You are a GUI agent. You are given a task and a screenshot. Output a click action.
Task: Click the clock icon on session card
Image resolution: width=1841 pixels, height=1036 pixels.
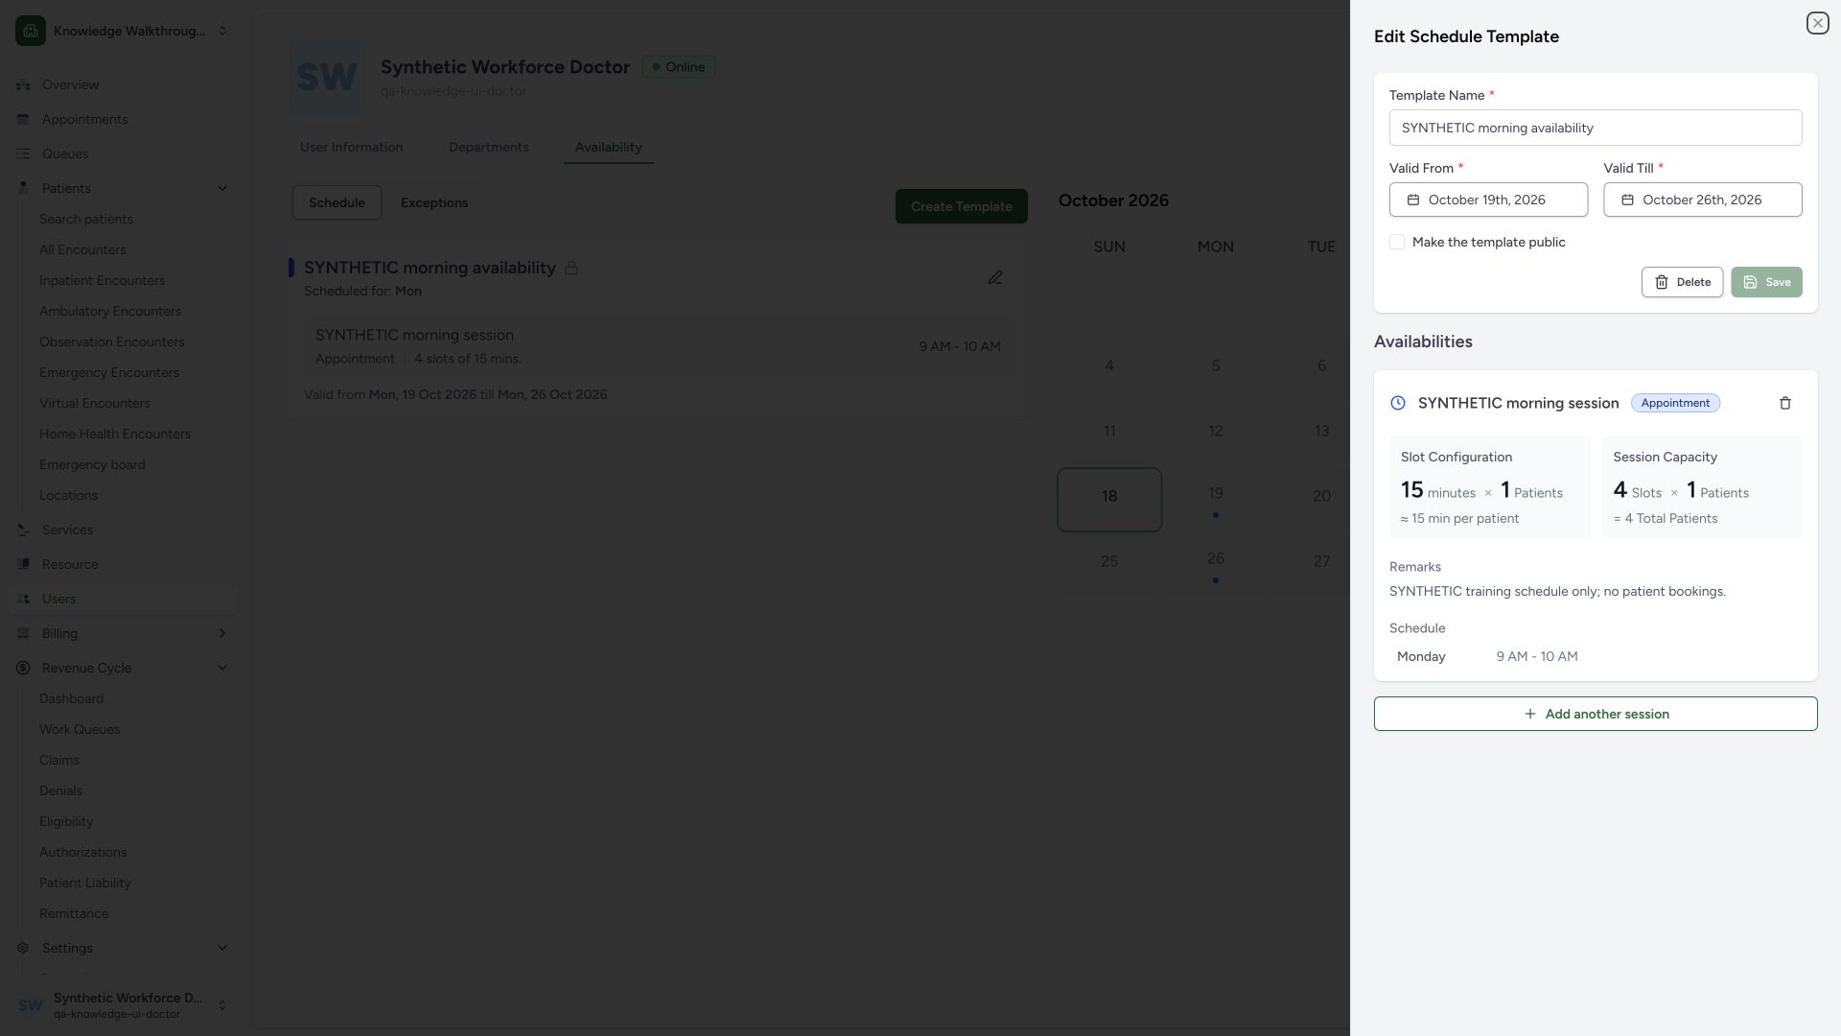1398,404
